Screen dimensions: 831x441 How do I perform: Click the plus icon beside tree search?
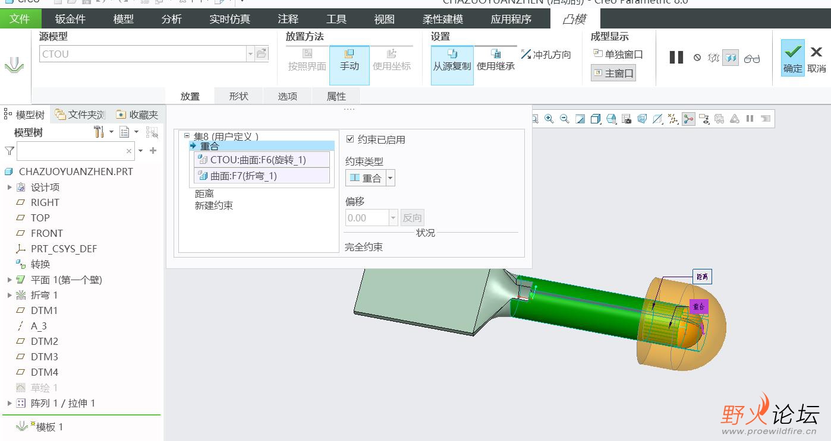[x=153, y=151]
